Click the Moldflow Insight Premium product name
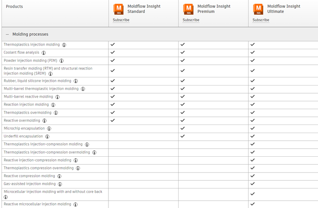Screen dimensions: 318x208 (x=214, y=9)
